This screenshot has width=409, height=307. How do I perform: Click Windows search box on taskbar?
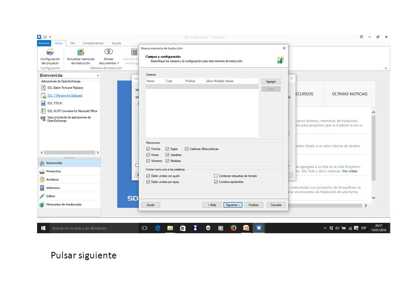pyautogui.click(x=94, y=228)
